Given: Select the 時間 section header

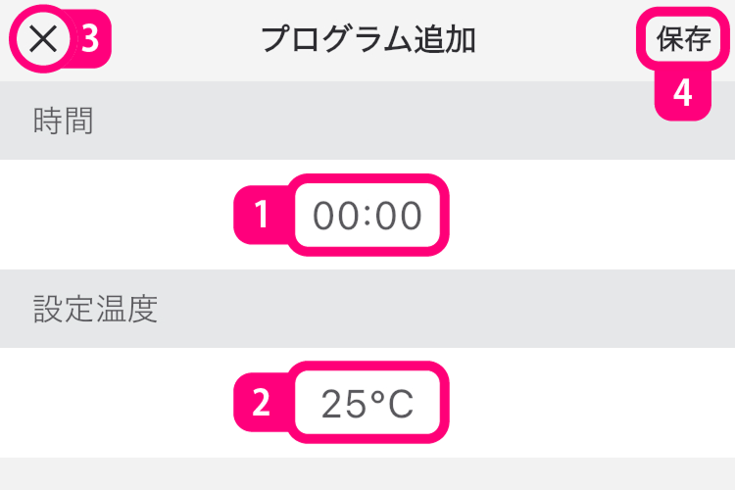Looking at the screenshot, I should pos(63,122).
